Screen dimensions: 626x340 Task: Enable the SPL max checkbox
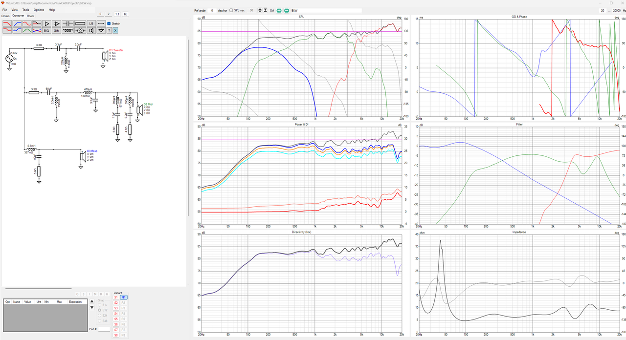(x=231, y=10)
